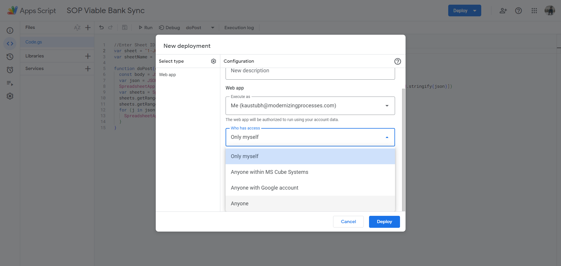Image resolution: width=561 pixels, height=266 pixels.
Task: Open the top Deploy dropdown button
Action: [465, 10]
